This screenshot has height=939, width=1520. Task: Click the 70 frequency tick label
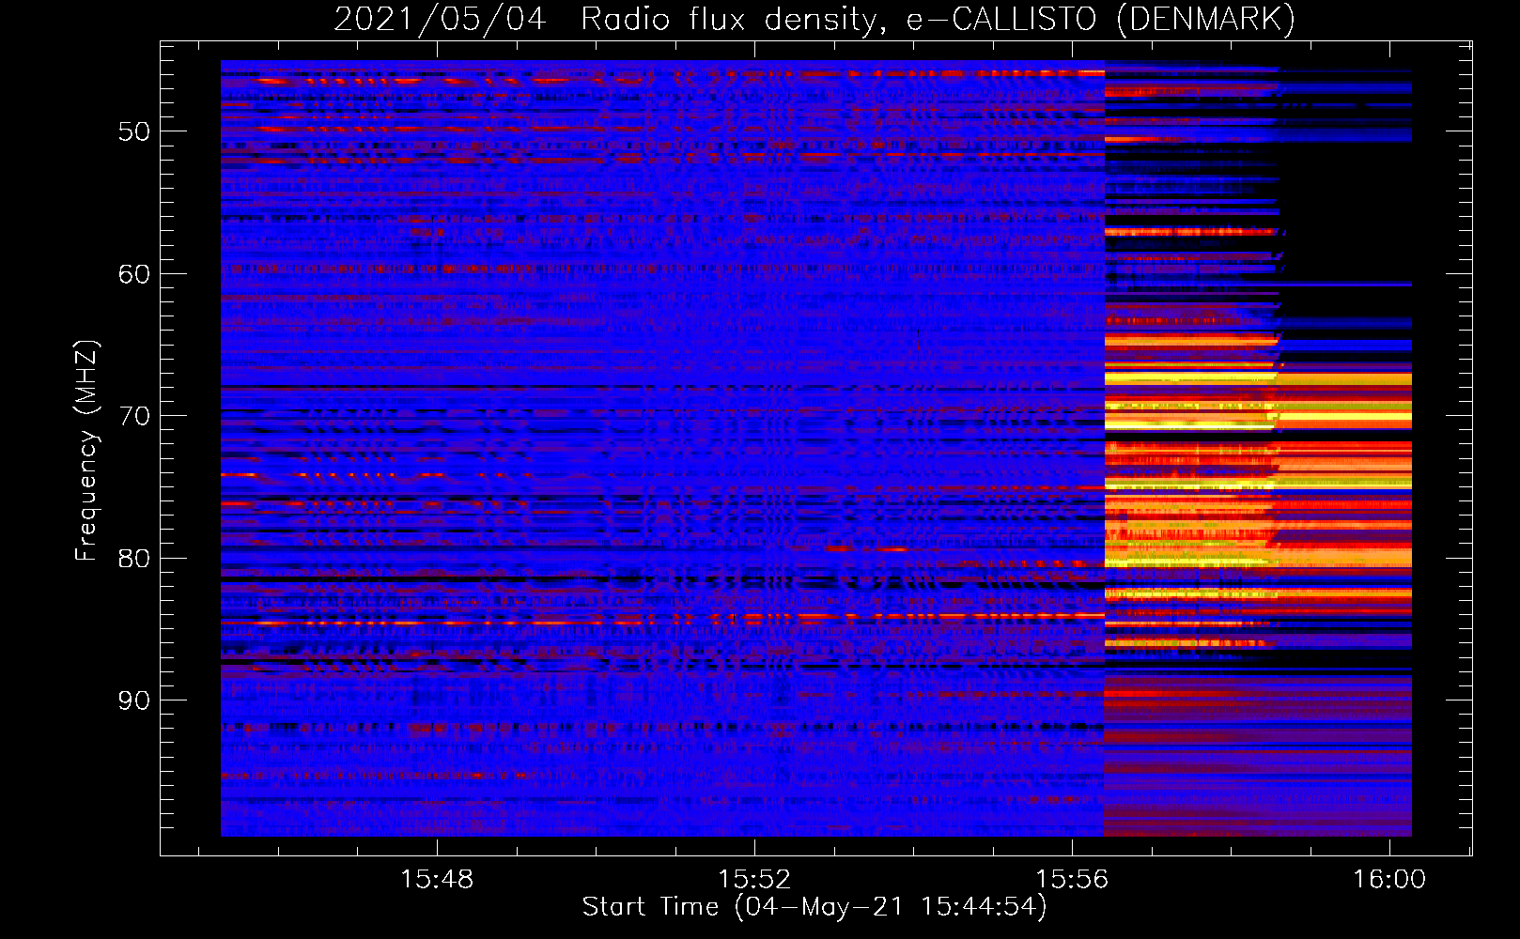tap(134, 416)
